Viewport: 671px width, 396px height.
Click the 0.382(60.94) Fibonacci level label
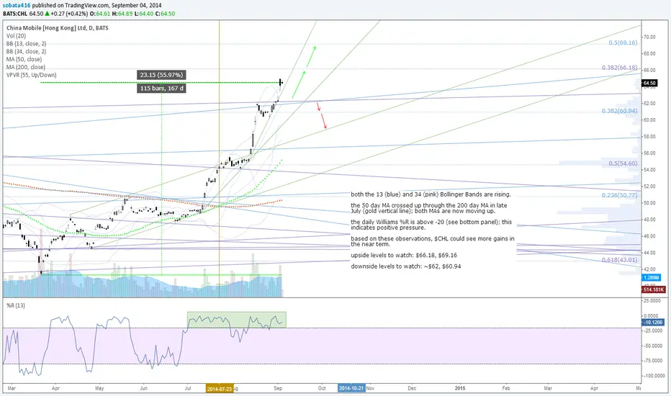tap(619, 111)
